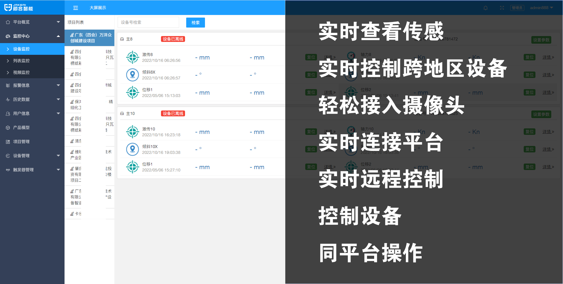The width and height of the screenshot is (563, 284).
Task: Select the project starting with 卡
Action: (89, 214)
